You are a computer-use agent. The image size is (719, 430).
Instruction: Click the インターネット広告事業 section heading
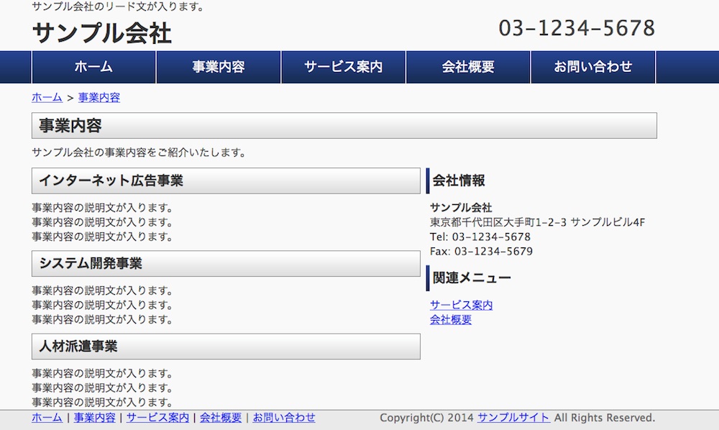pos(111,180)
